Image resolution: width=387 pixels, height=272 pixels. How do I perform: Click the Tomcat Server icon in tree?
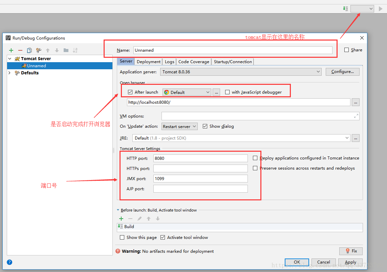[17, 59]
